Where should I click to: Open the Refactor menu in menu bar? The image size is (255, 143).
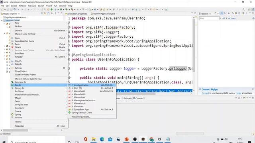point(23,6)
